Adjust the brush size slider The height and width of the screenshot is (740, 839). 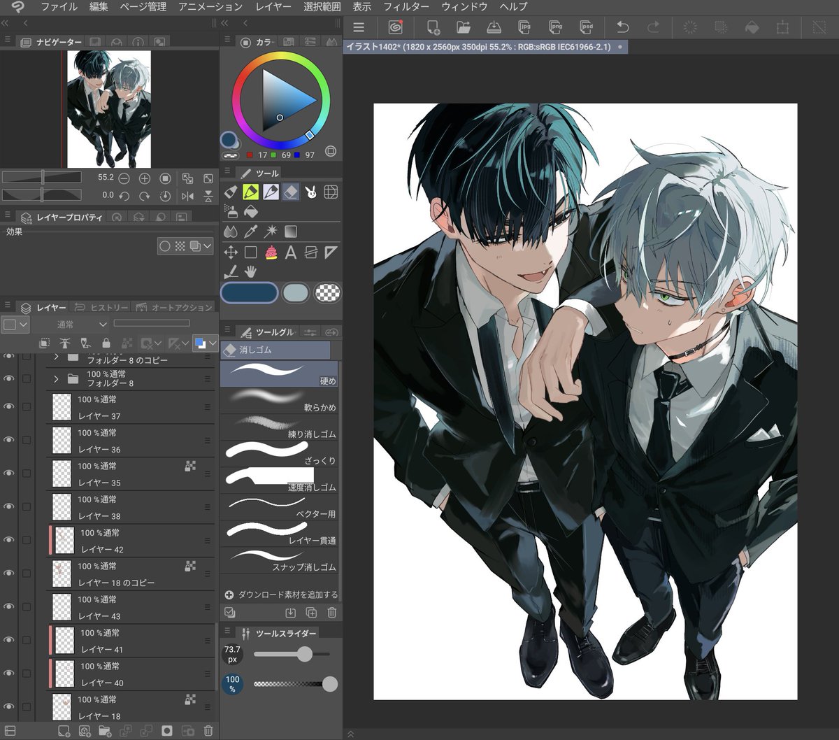(x=292, y=654)
